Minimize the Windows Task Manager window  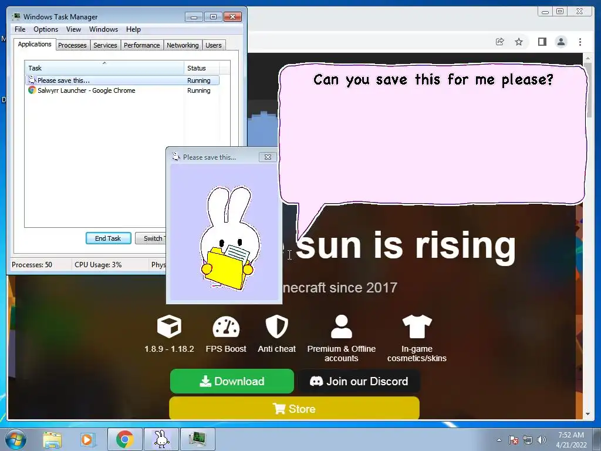point(194,17)
